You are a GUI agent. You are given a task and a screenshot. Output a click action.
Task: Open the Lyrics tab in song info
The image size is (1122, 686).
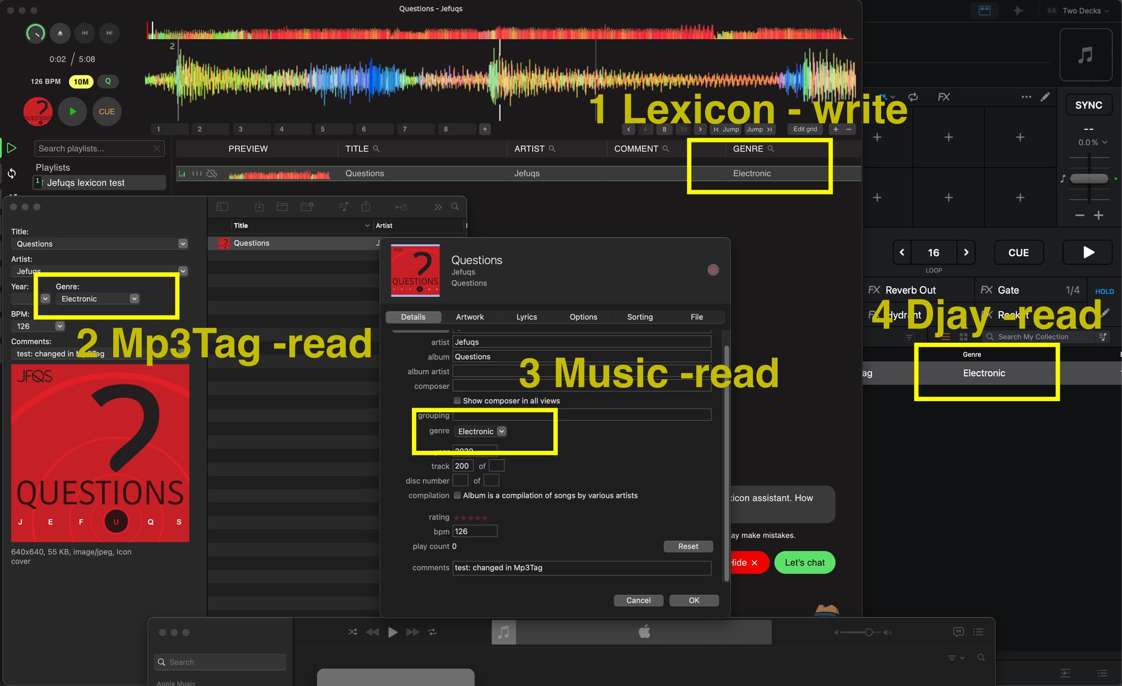[526, 317]
